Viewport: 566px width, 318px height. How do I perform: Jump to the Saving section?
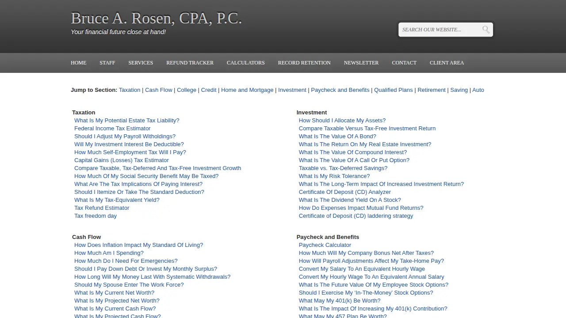459,90
